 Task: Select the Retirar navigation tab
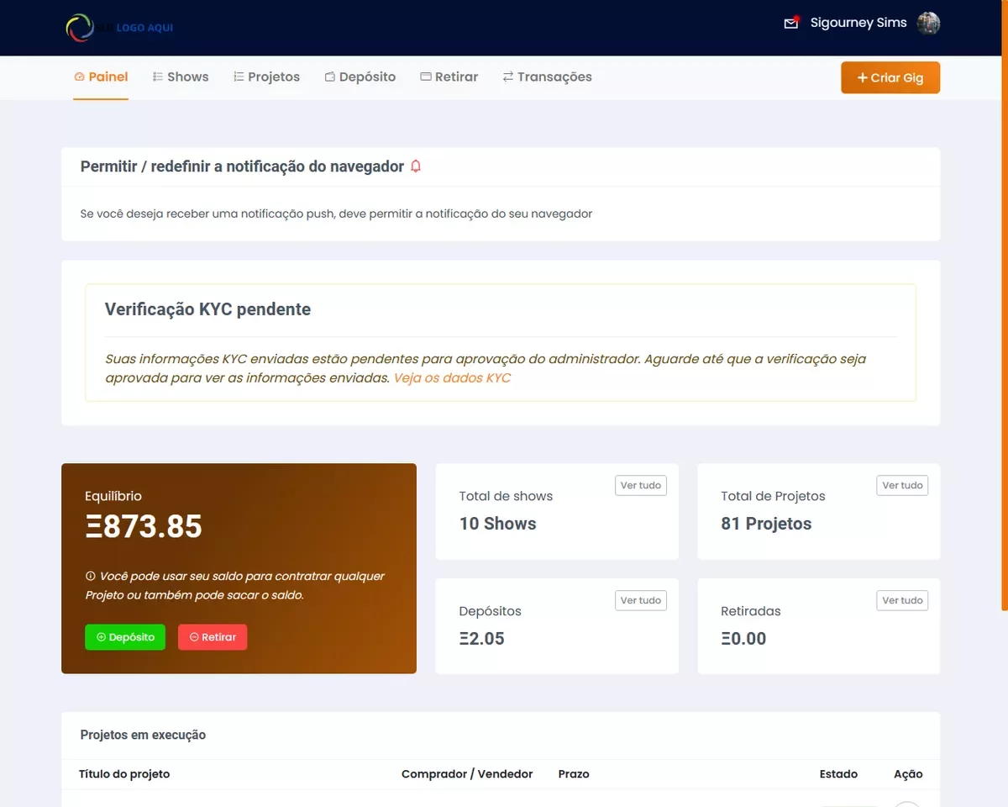[449, 77]
